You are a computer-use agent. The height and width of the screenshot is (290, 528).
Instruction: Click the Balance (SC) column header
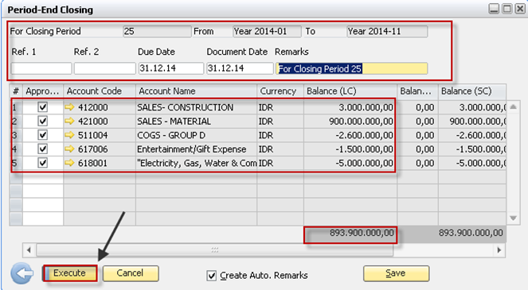tap(471, 91)
